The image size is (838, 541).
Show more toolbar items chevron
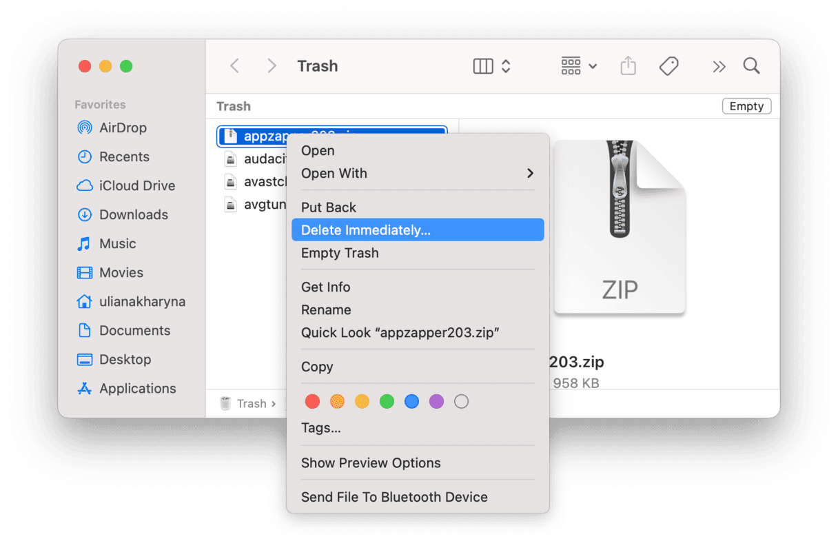[719, 66]
